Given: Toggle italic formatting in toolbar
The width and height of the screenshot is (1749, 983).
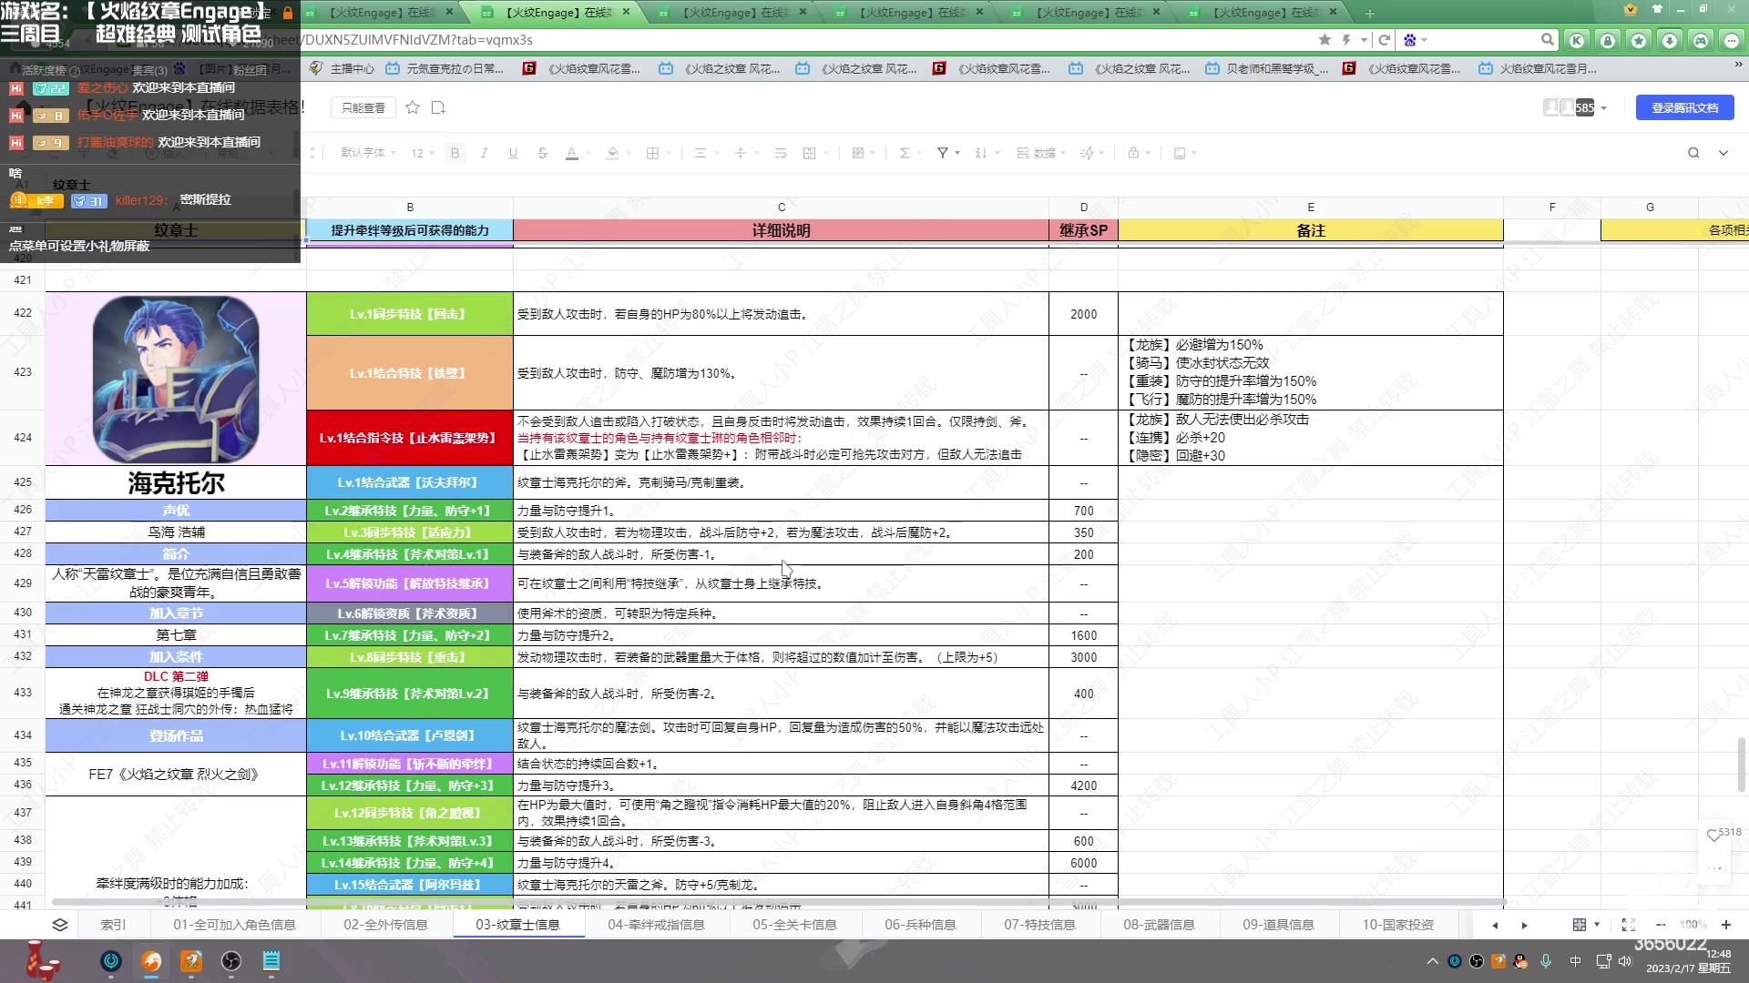Looking at the screenshot, I should 485,153.
